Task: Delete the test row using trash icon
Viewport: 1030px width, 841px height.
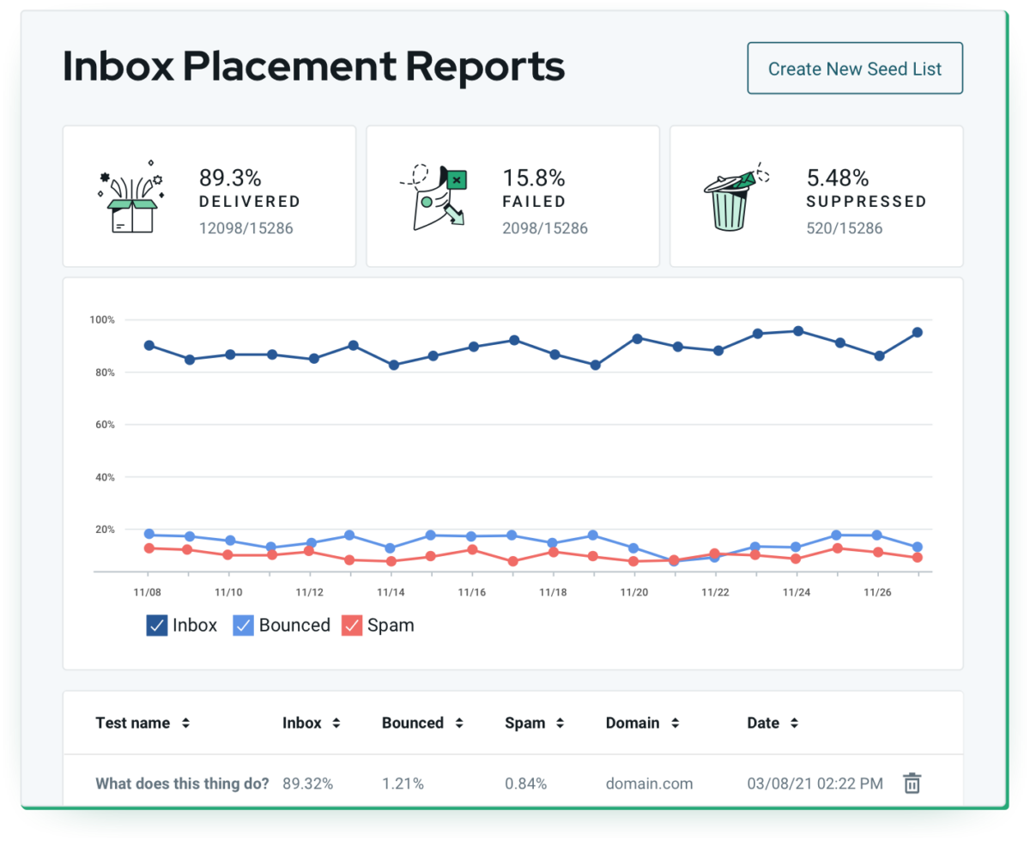Action: (x=912, y=783)
